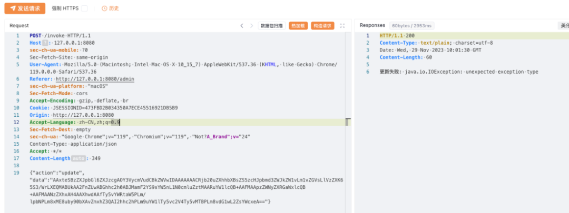Click the Sec-Fetch-Mode: cors line
This screenshot has width=569, height=213.
point(59,94)
